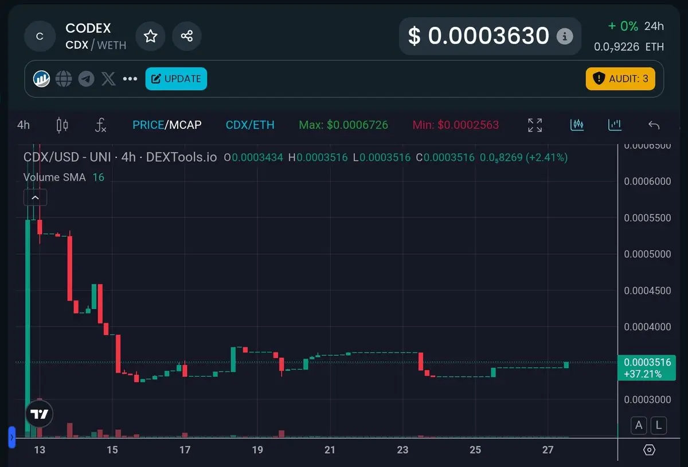Click the 0.0₇9226 ETH value
The height and width of the screenshot is (467, 688).
(629, 47)
